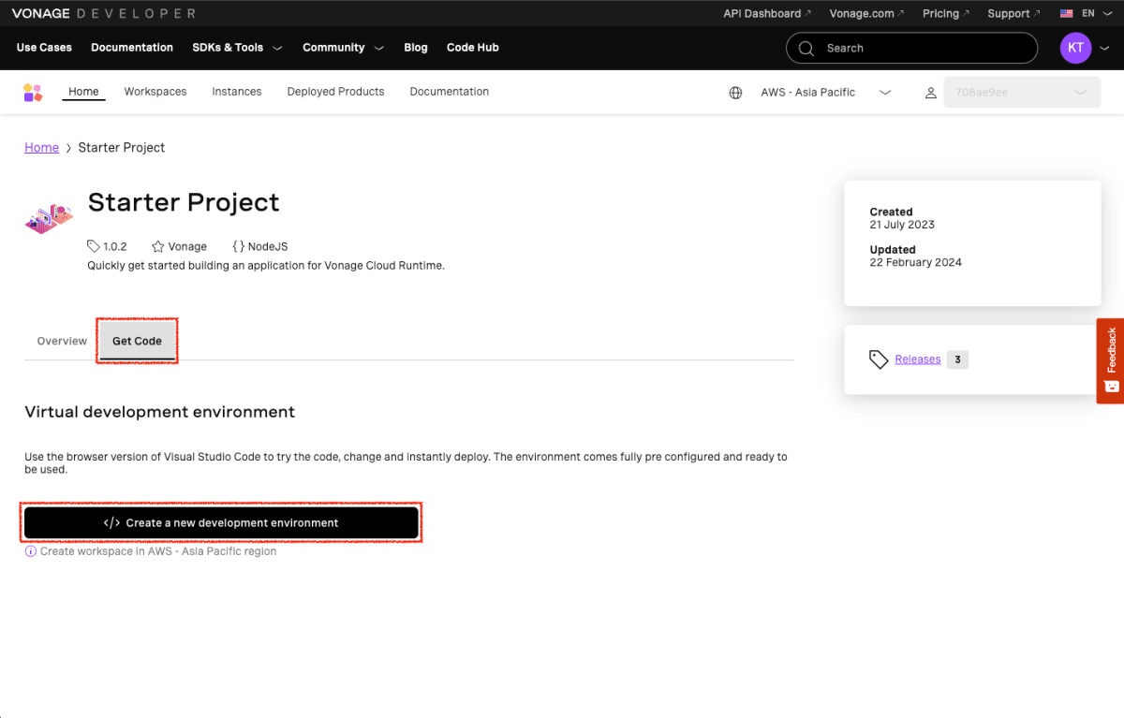Click Create workspace in AWS region note

click(x=158, y=551)
